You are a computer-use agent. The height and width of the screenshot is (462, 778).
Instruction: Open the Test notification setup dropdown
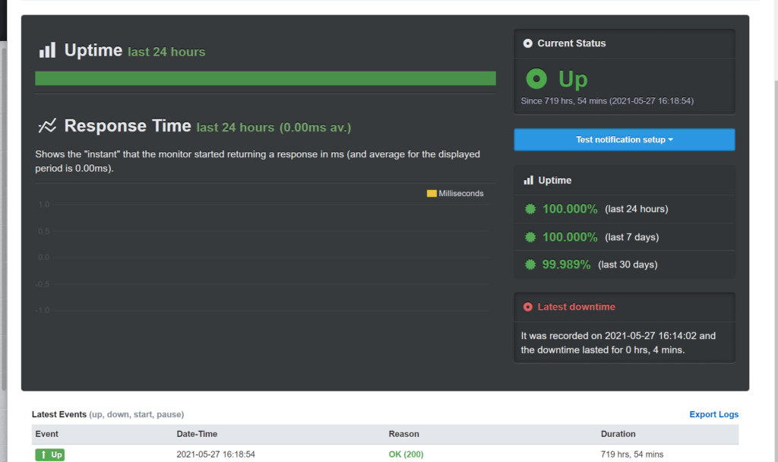coord(624,140)
